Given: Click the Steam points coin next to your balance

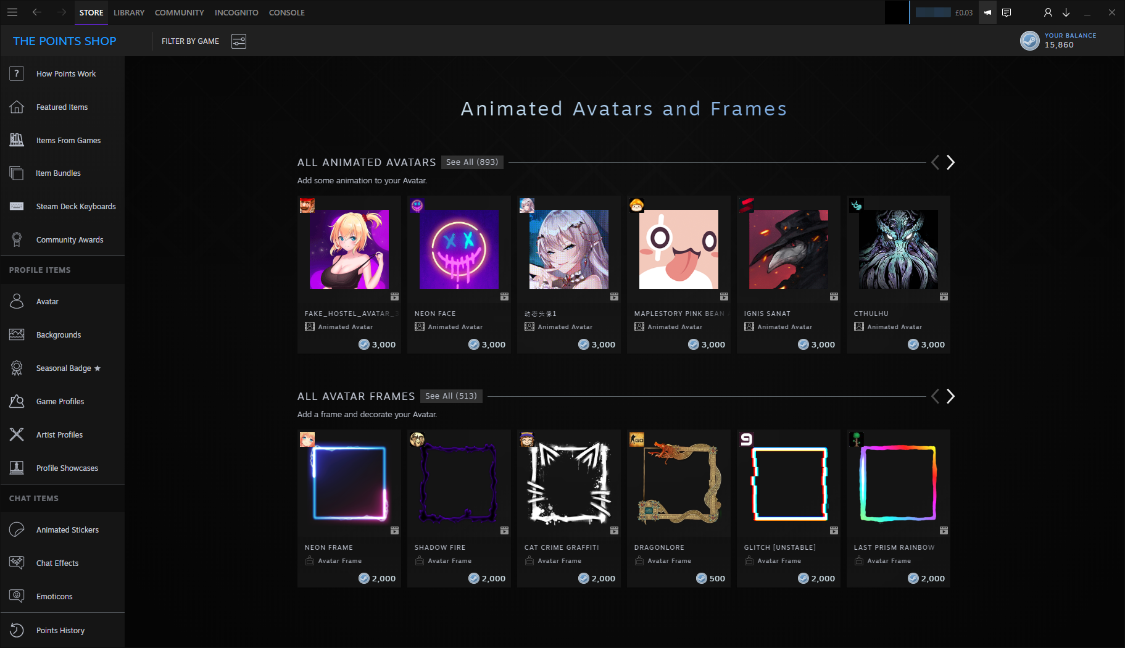Looking at the screenshot, I should [1029, 41].
